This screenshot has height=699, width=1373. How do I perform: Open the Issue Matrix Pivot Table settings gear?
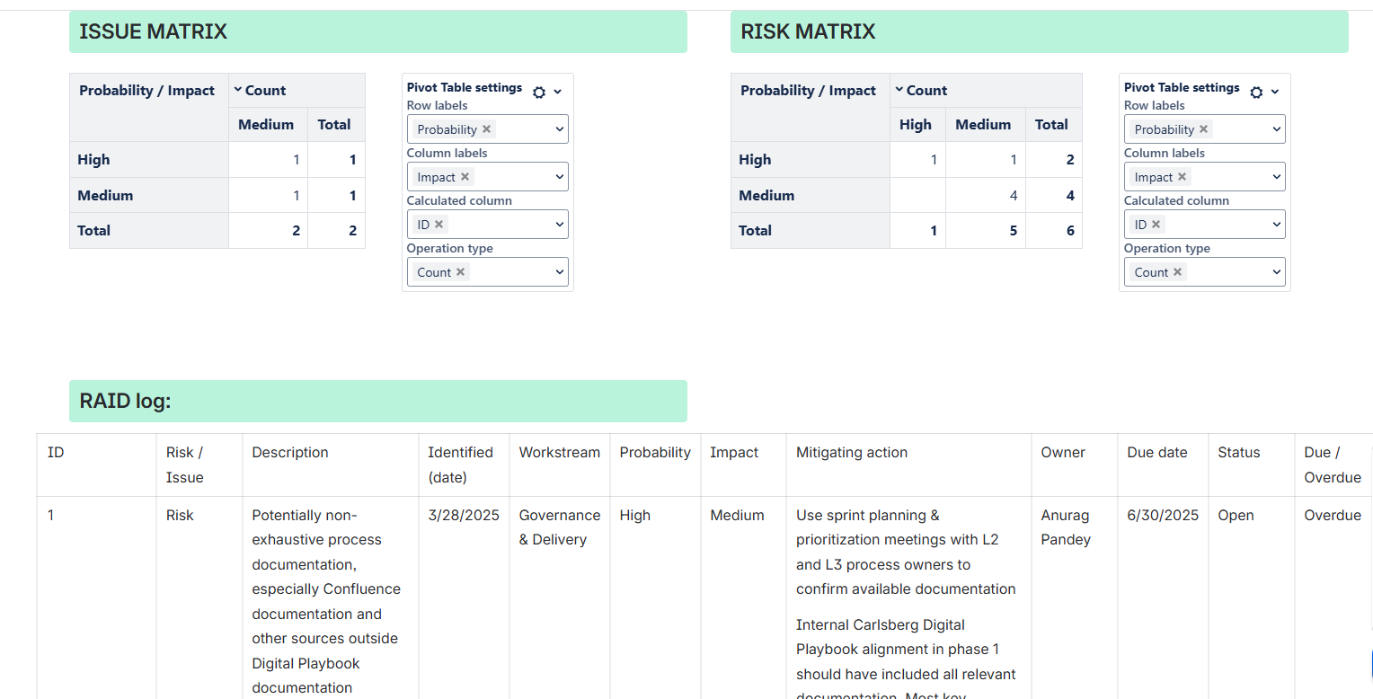pyautogui.click(x=538, y=92)
